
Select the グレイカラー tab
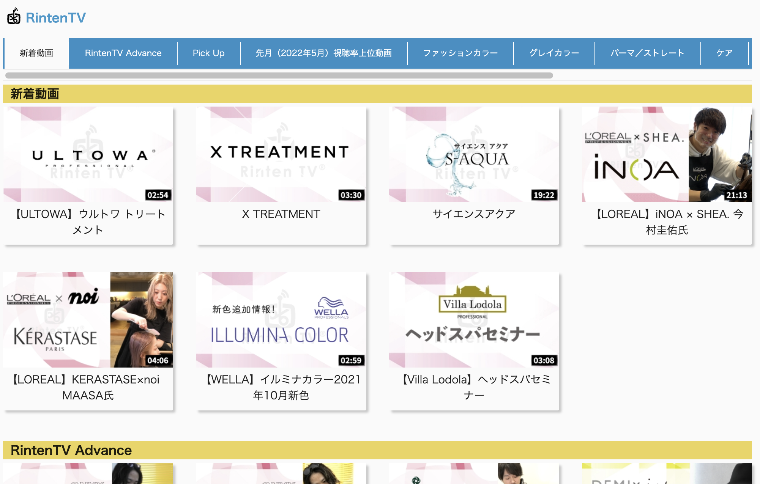pos(554,53)
